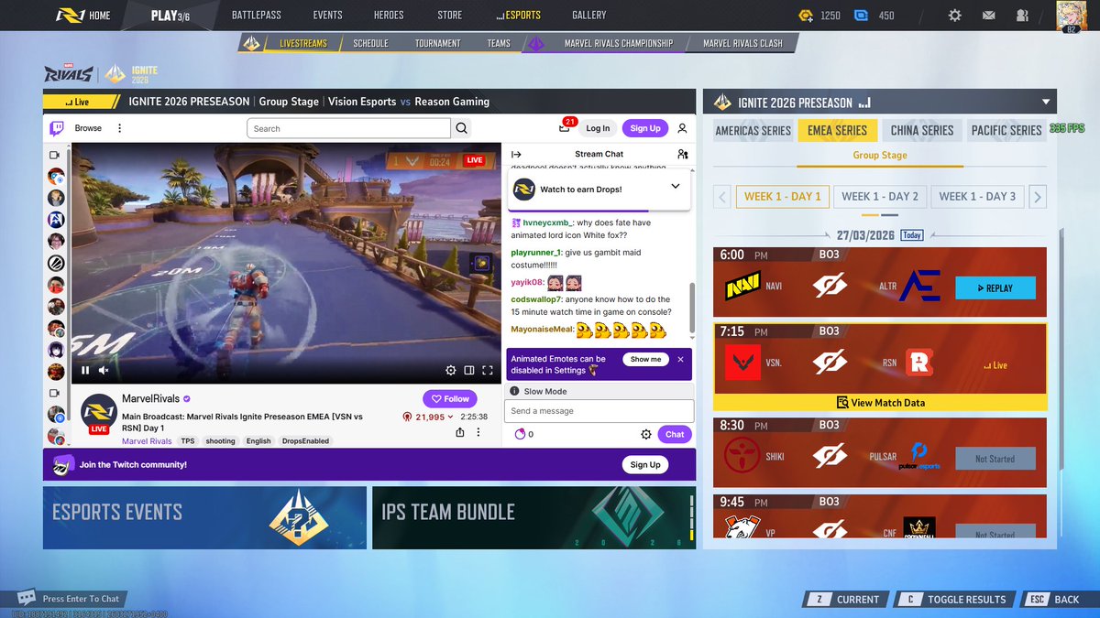Open the Esports Events banner
Viewport: 1100px width, 618px height.
[204, 517]
